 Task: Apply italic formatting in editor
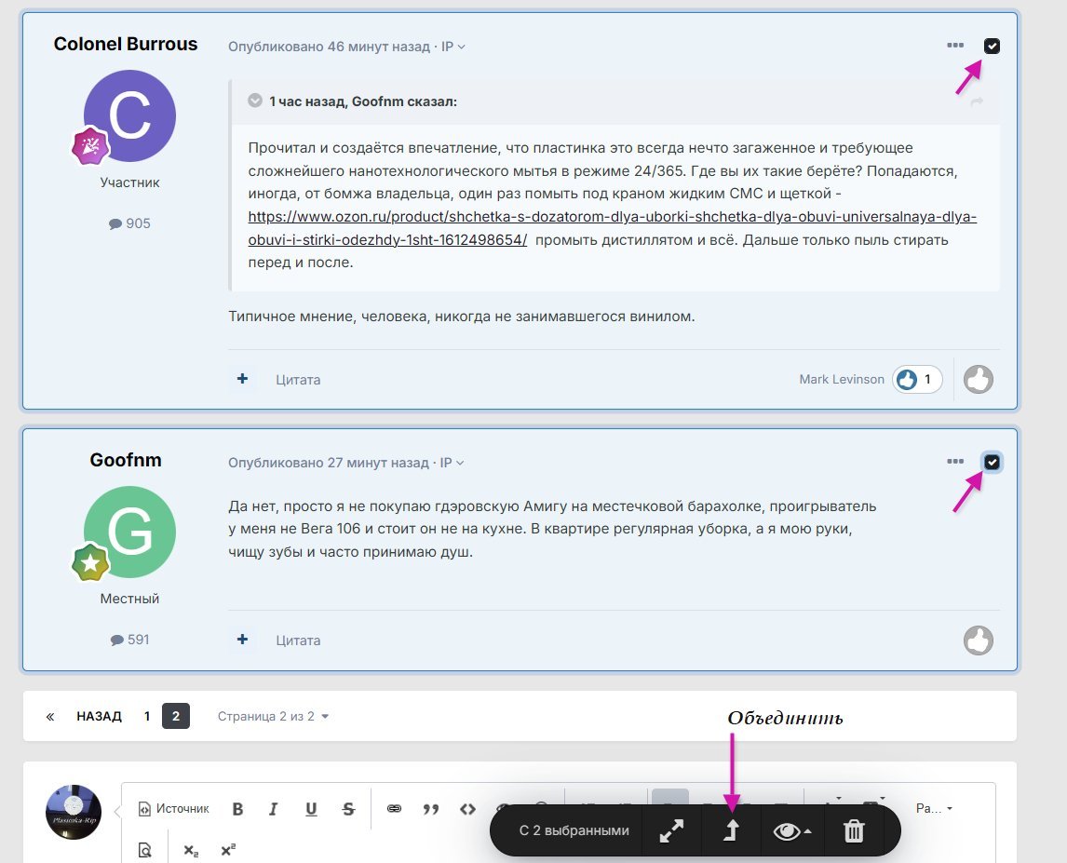click(x=274, y=809)
